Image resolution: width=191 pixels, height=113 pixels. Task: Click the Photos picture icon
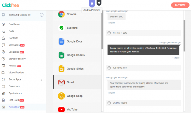tap(3, 66)
